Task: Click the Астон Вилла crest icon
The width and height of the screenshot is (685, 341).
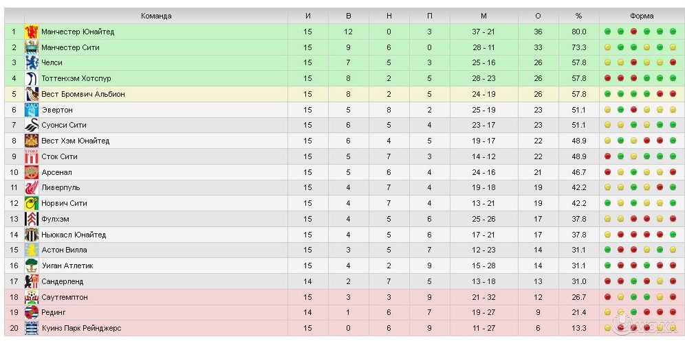Action: [x=31, y=250]
